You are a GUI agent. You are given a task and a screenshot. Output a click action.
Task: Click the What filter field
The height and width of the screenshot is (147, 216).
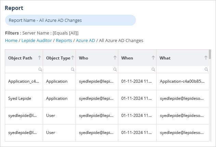coord(183,69)
